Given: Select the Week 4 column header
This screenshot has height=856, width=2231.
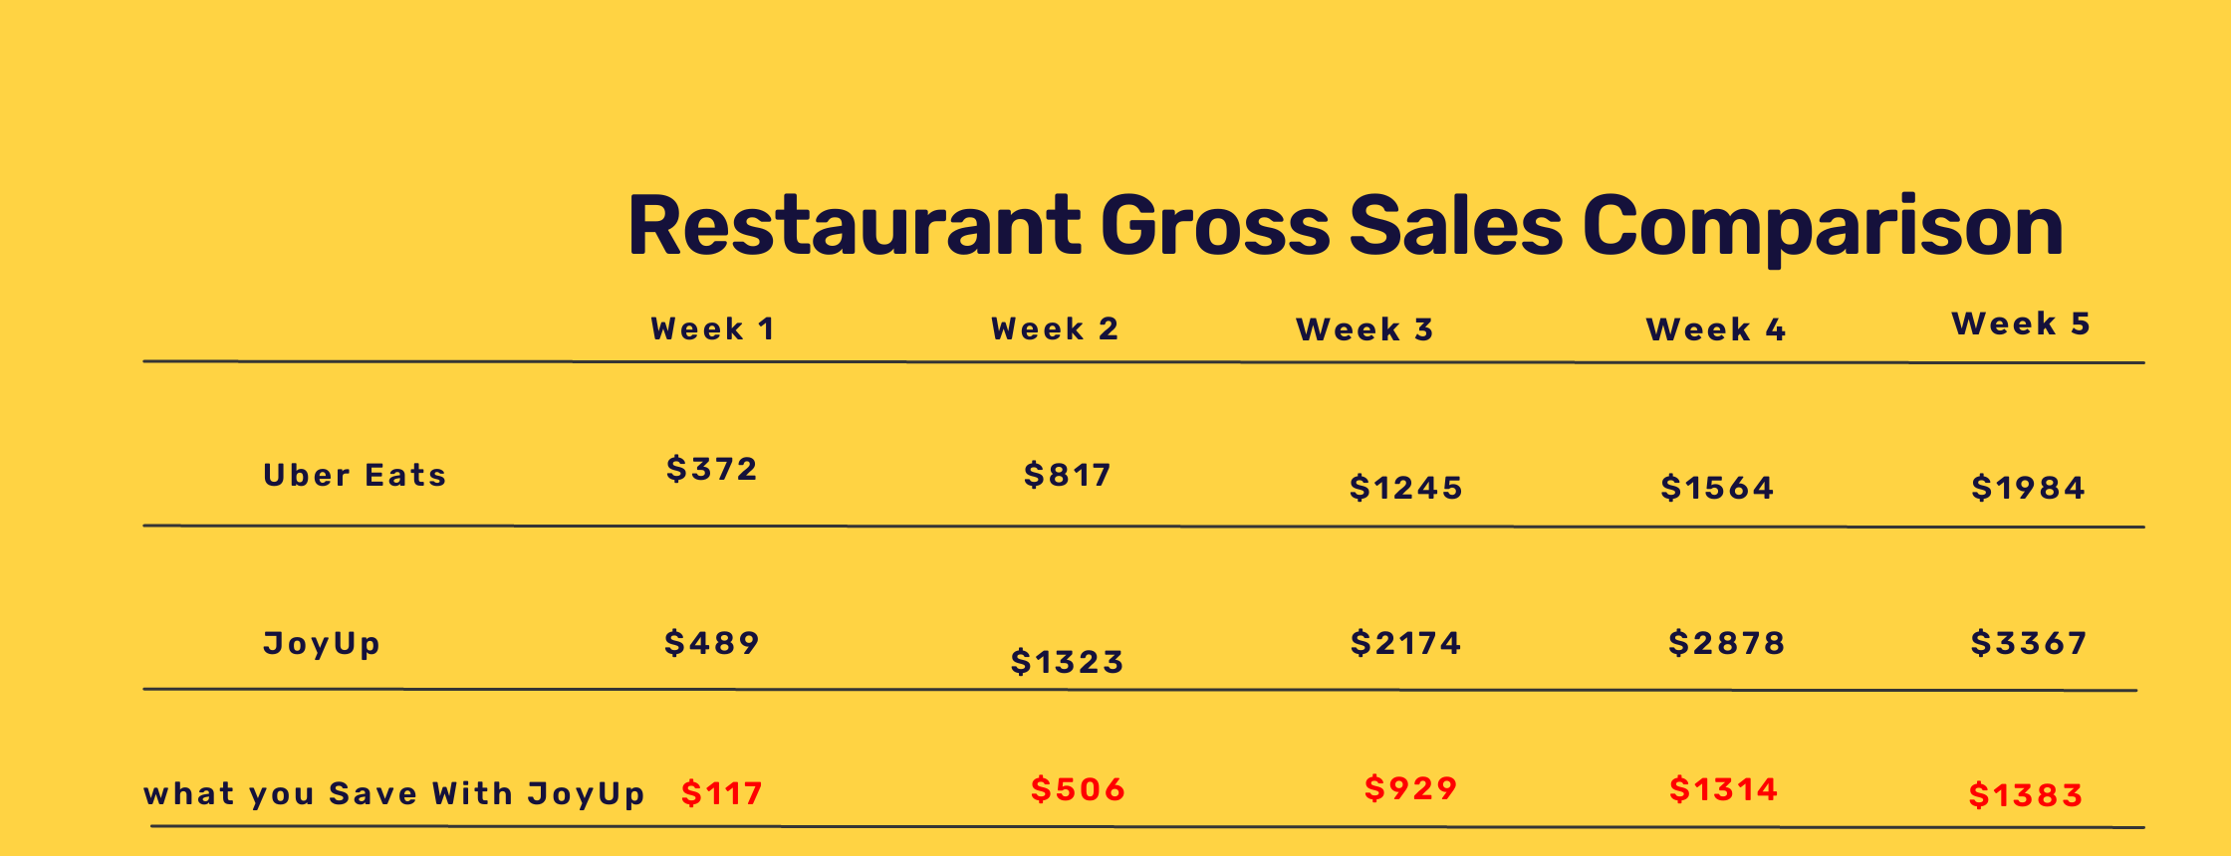Looking at the screenshot, I should 1716,329.
